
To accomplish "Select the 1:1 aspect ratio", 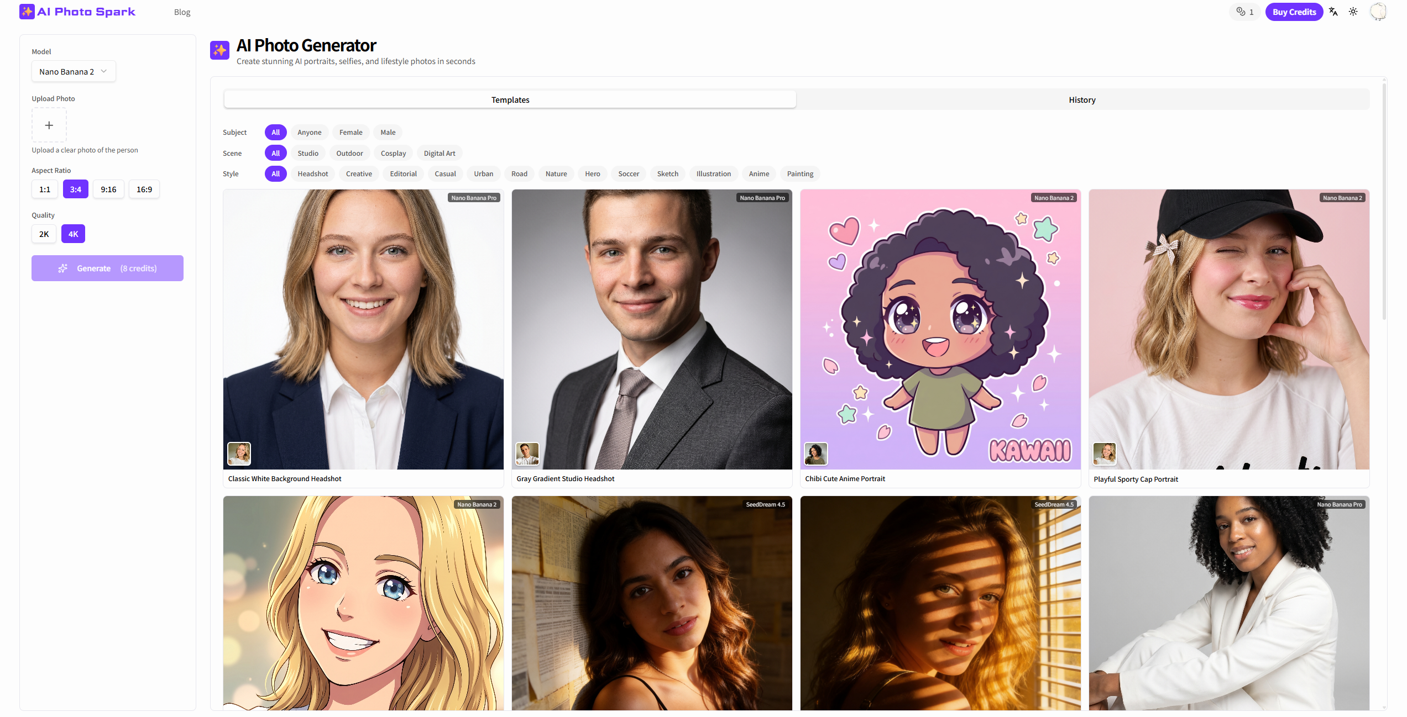I will point(45,189).
